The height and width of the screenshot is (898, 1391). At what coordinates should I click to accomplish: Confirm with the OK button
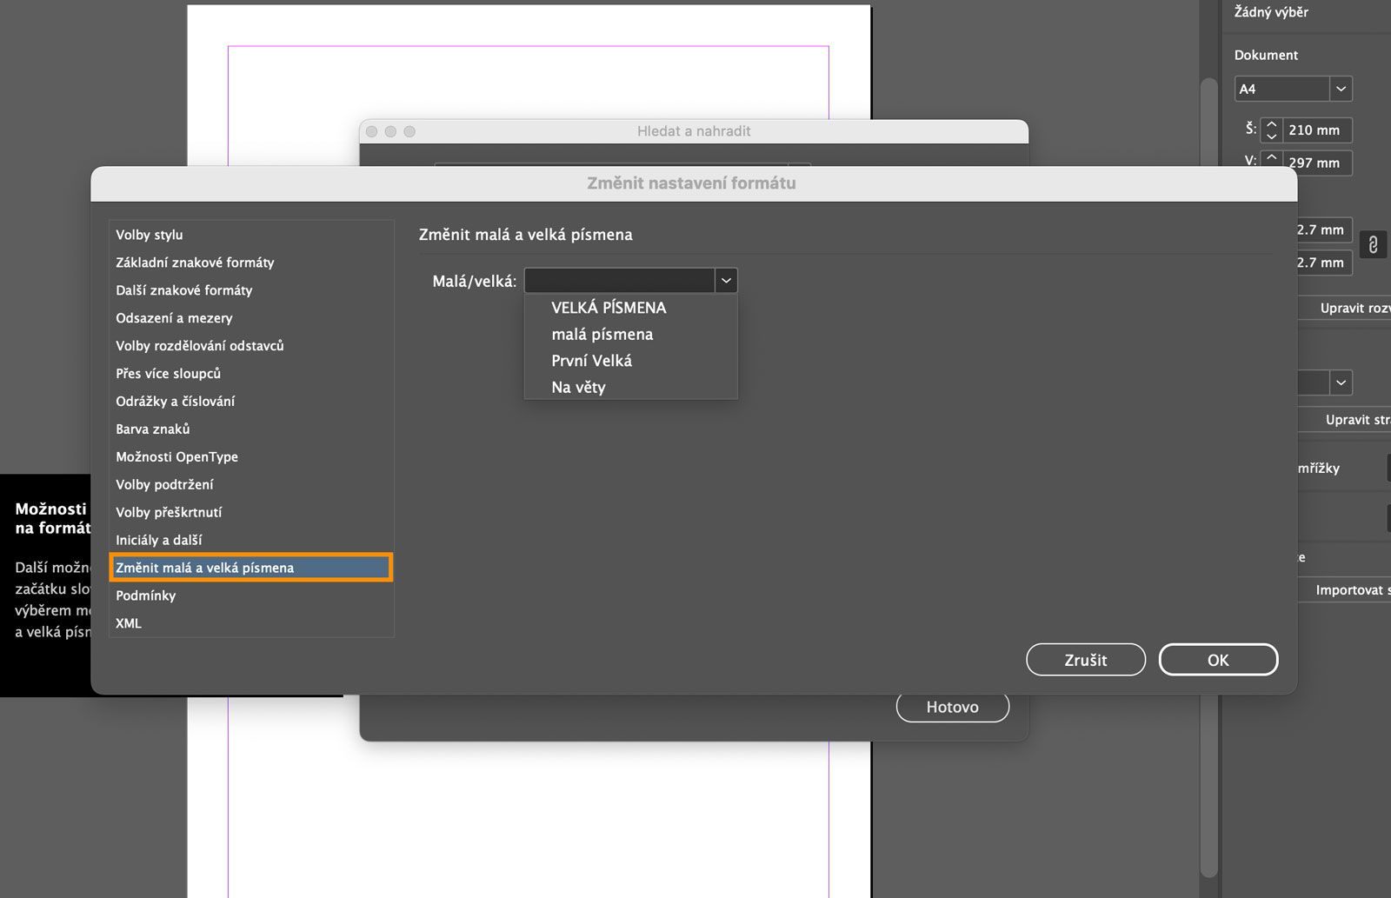coord(1218,660)
